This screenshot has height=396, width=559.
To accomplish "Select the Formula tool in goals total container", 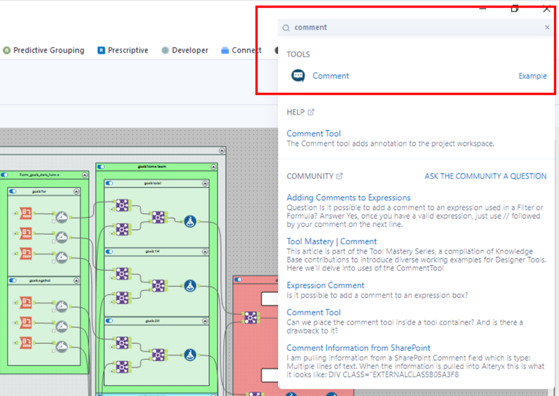I will 190,221.
